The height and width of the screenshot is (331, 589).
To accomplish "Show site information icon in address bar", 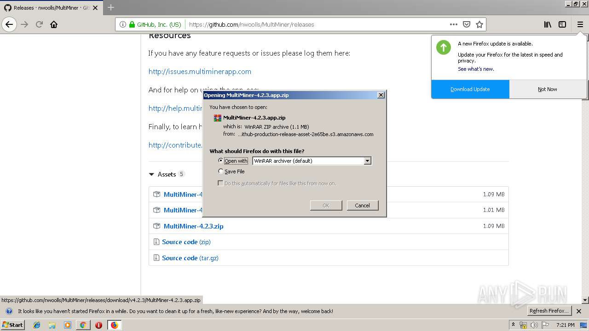I will tap(123, 24).
